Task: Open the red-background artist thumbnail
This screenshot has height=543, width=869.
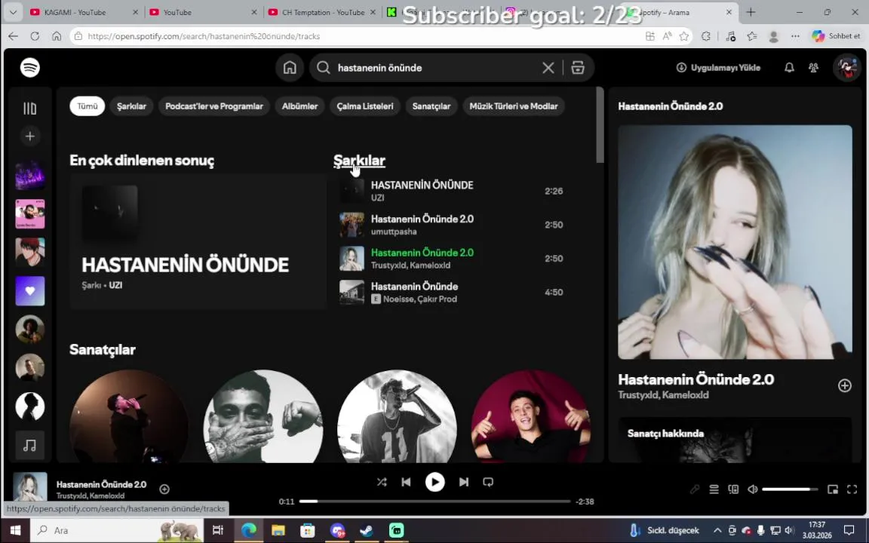Action: 531,416
